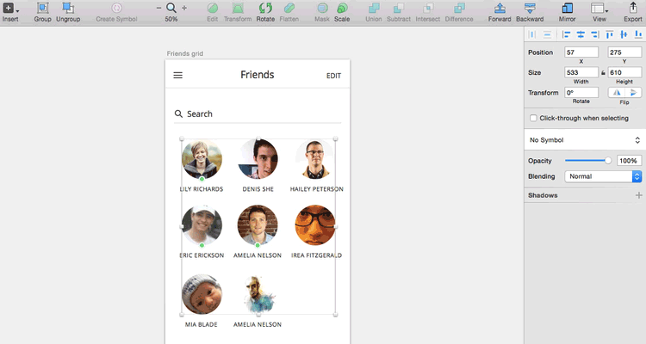Open the No Symbol dropdown
Viewport: 646px width, 344px height.
point(584,139)
